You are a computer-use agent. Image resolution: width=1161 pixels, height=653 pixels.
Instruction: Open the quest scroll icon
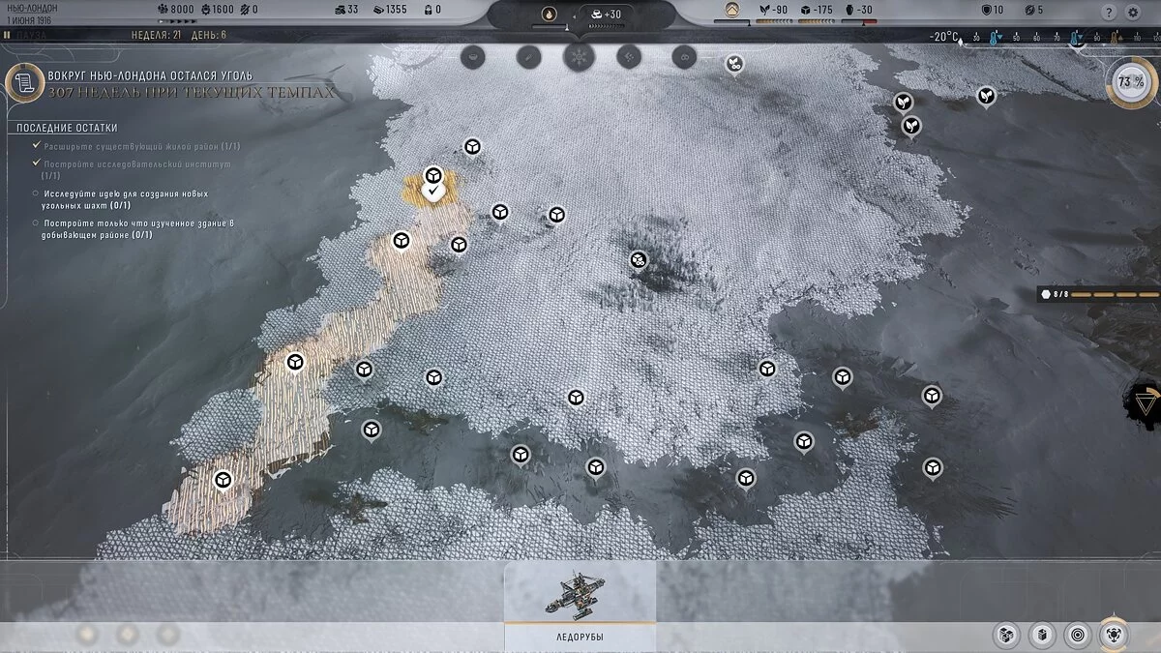coord(24,82)
